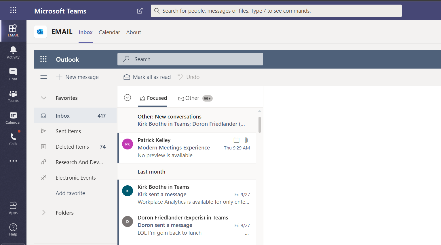The height and width of the screenshot is (245, 441).
Task: Open the About tab of the EMAIL app
Action: tap(134, 32)
